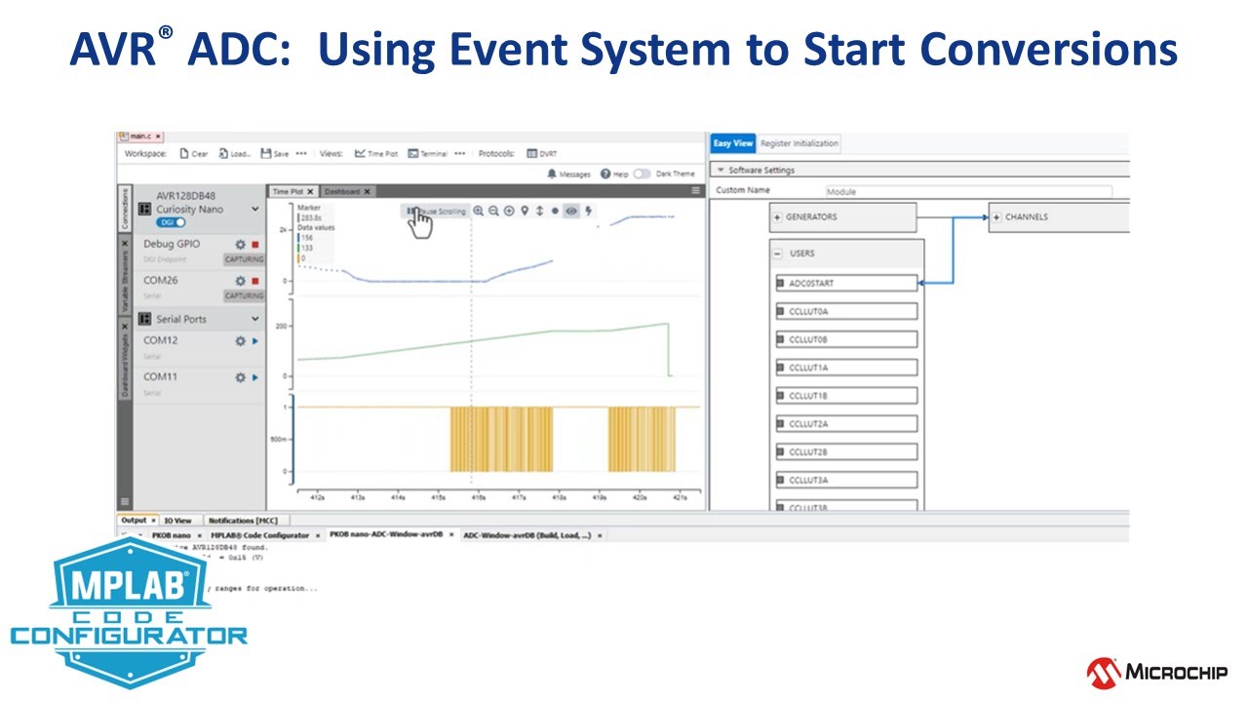Viewport: 1248px width, 702px height.
Task: Select the main.c editor tab
Action: point(139,136)
